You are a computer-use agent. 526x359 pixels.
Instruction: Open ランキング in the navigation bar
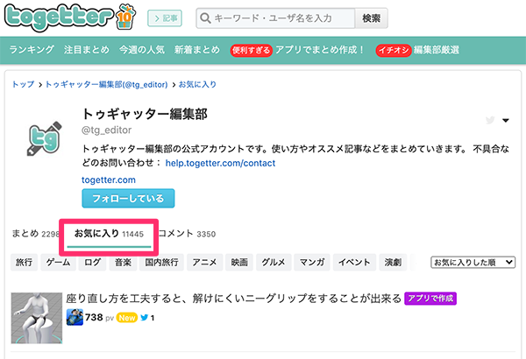point(32,50)
